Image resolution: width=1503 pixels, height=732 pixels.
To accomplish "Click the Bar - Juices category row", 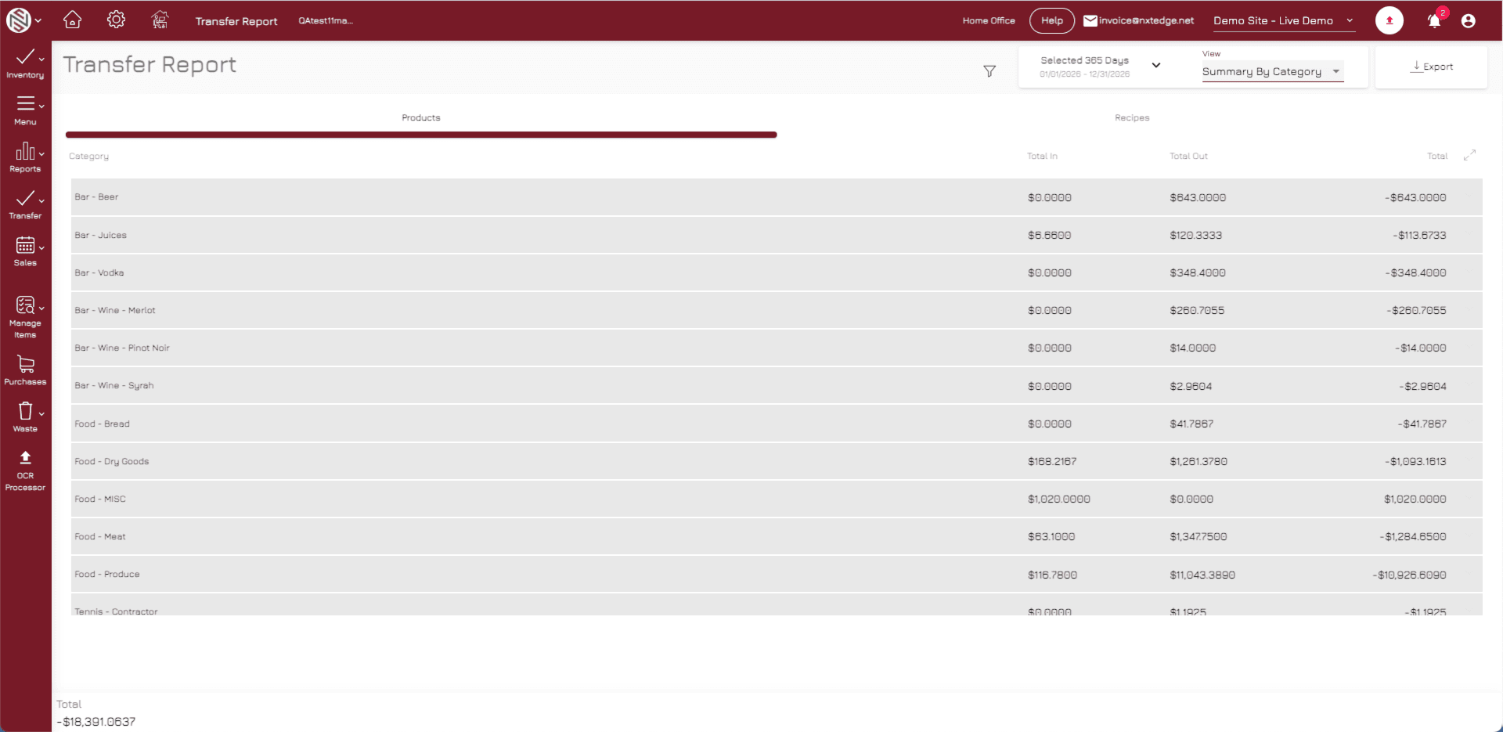I will click(x=777, y=235).
